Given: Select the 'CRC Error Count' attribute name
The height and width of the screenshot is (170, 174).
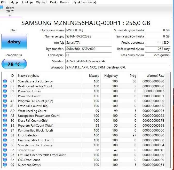Looking at the screenshot, I should tap(29, 160).
